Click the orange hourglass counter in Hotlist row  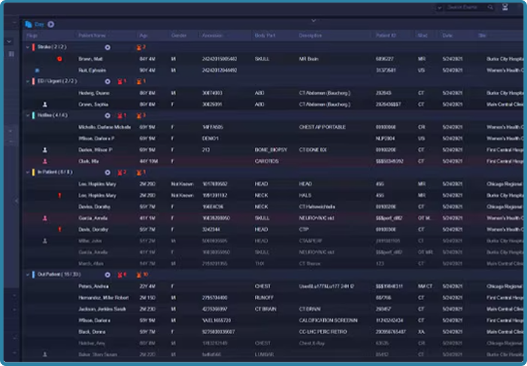tap(141, 116)
